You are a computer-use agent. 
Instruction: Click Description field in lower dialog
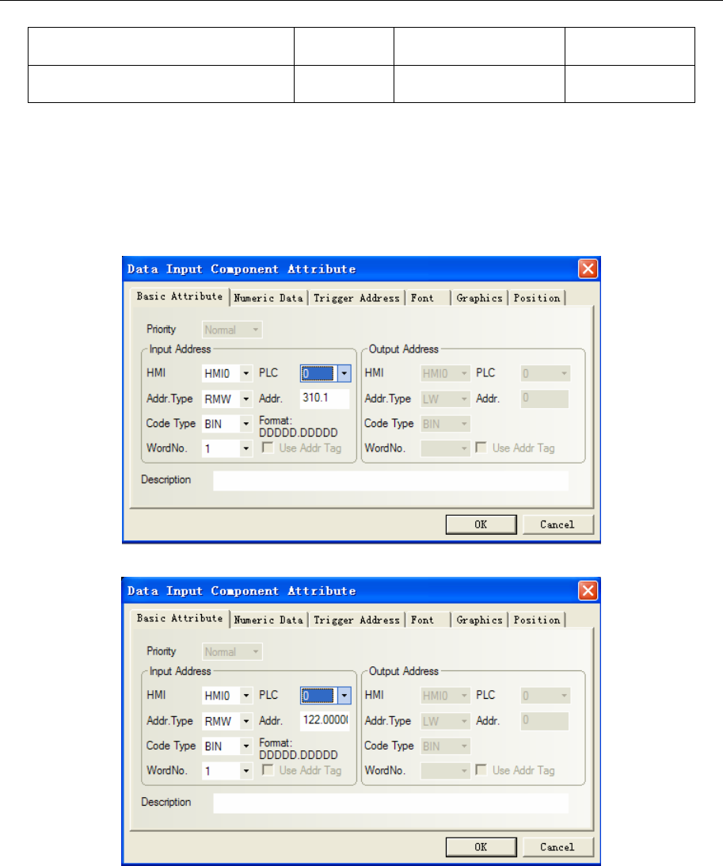pyautogui.click(x=390, y=803)
